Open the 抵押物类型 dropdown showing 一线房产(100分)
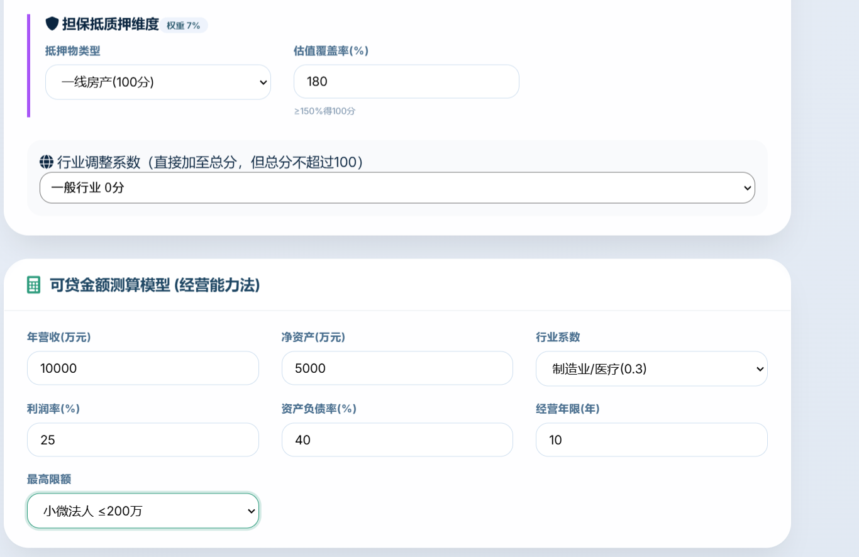The height and width of the screenshot is (557, 859). pyautogui.click(x=158, y=82)
